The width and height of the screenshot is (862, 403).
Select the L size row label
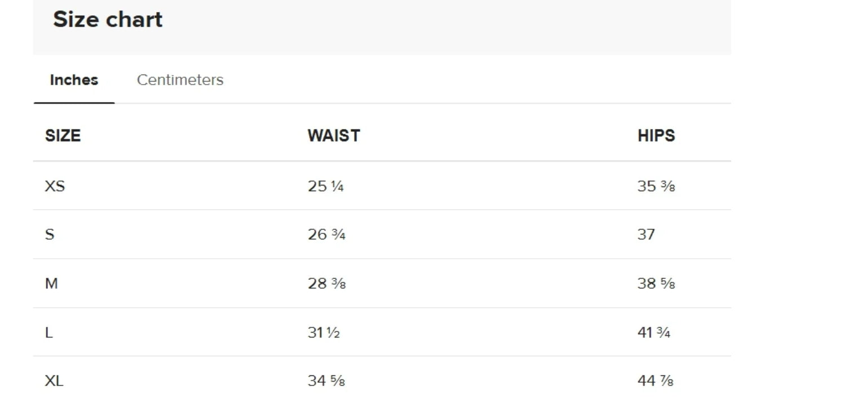(48, 333)
